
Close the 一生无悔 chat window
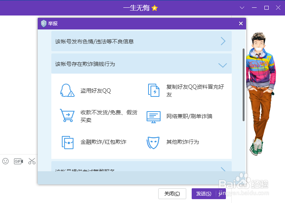click(278, 8)
